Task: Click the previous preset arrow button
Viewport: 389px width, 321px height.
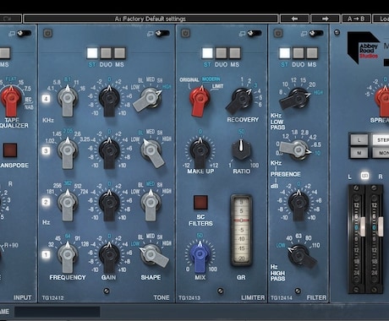Action: tap(294, 19)
